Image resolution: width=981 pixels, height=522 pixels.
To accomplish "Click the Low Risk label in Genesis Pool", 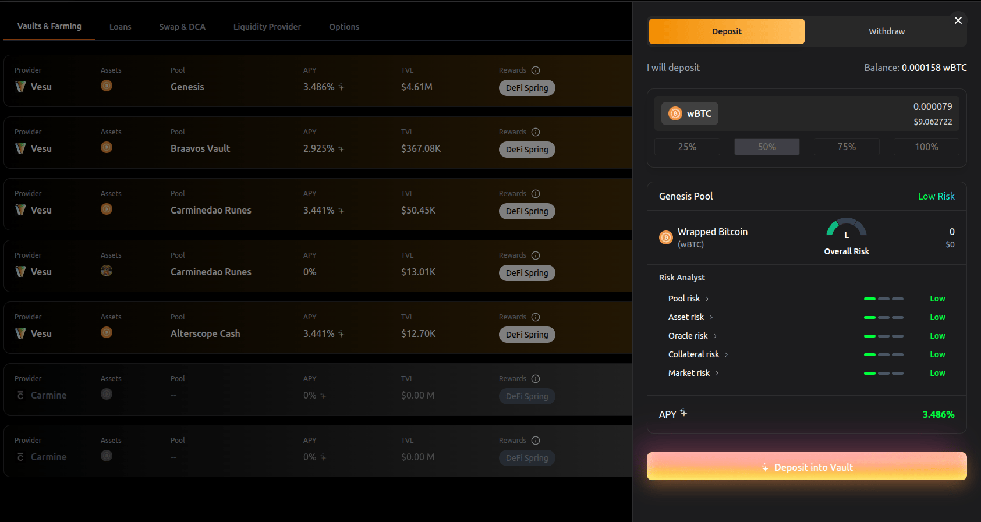I will pos(936,196).
